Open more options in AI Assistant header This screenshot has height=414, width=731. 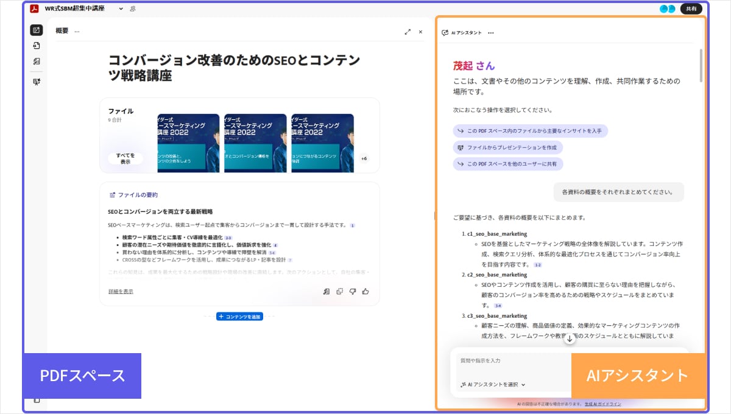coord(491,33)
